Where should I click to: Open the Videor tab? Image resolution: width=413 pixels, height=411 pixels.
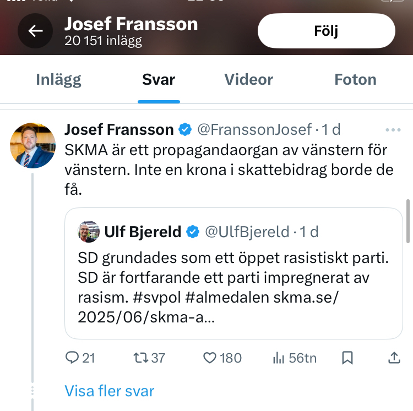click(x=248, y=79)
